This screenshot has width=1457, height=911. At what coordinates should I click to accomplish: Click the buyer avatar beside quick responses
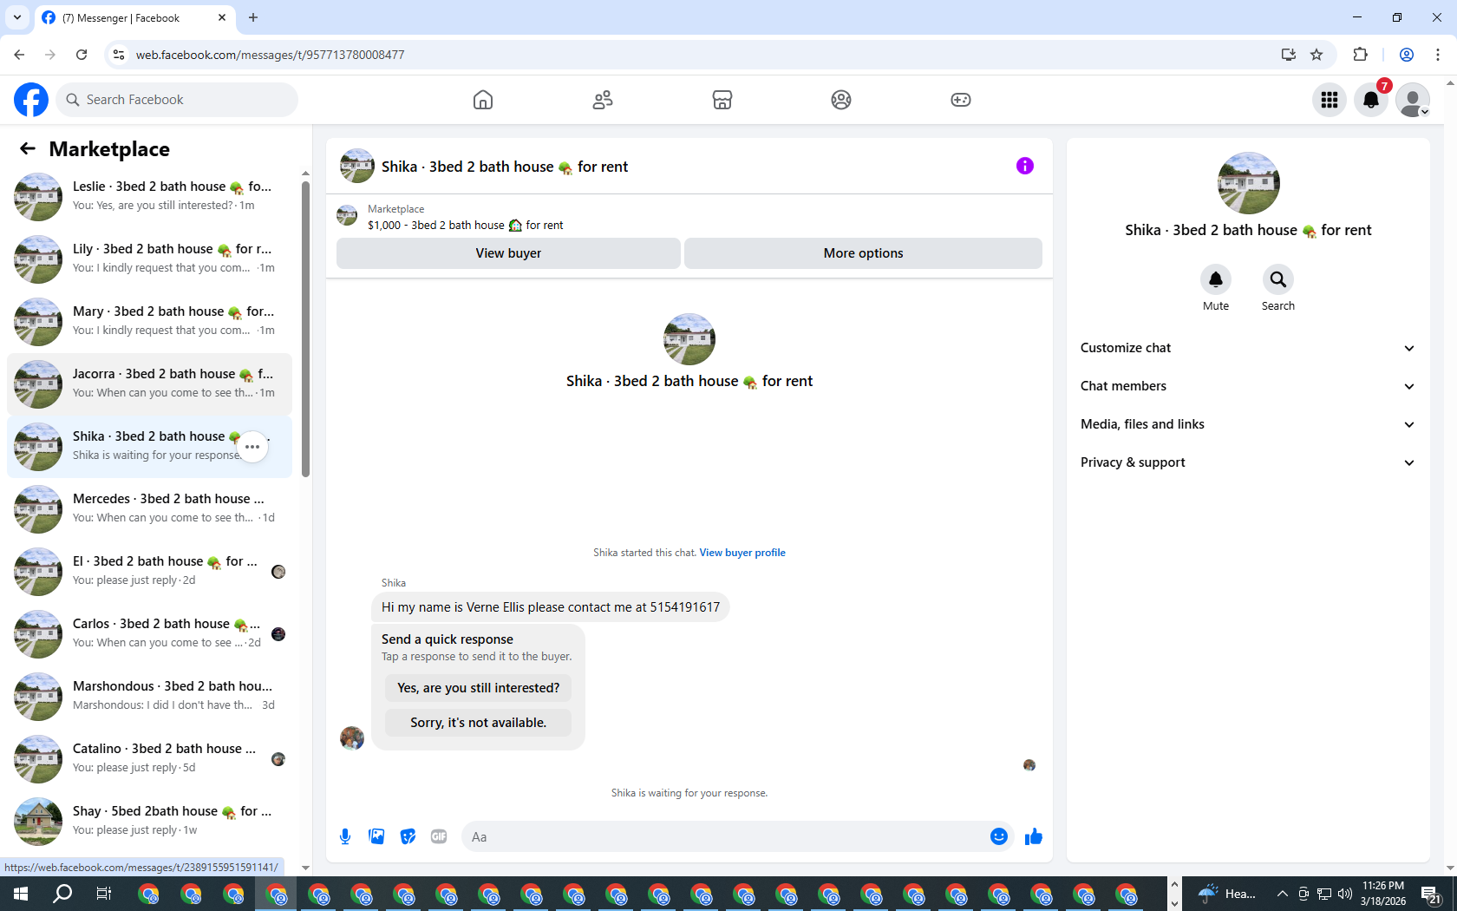[x=352, y=738]
